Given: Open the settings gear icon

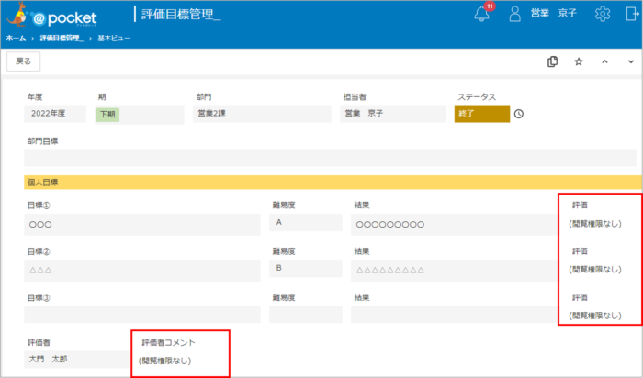Looking at the screenshot, I should tap(603, 14).
